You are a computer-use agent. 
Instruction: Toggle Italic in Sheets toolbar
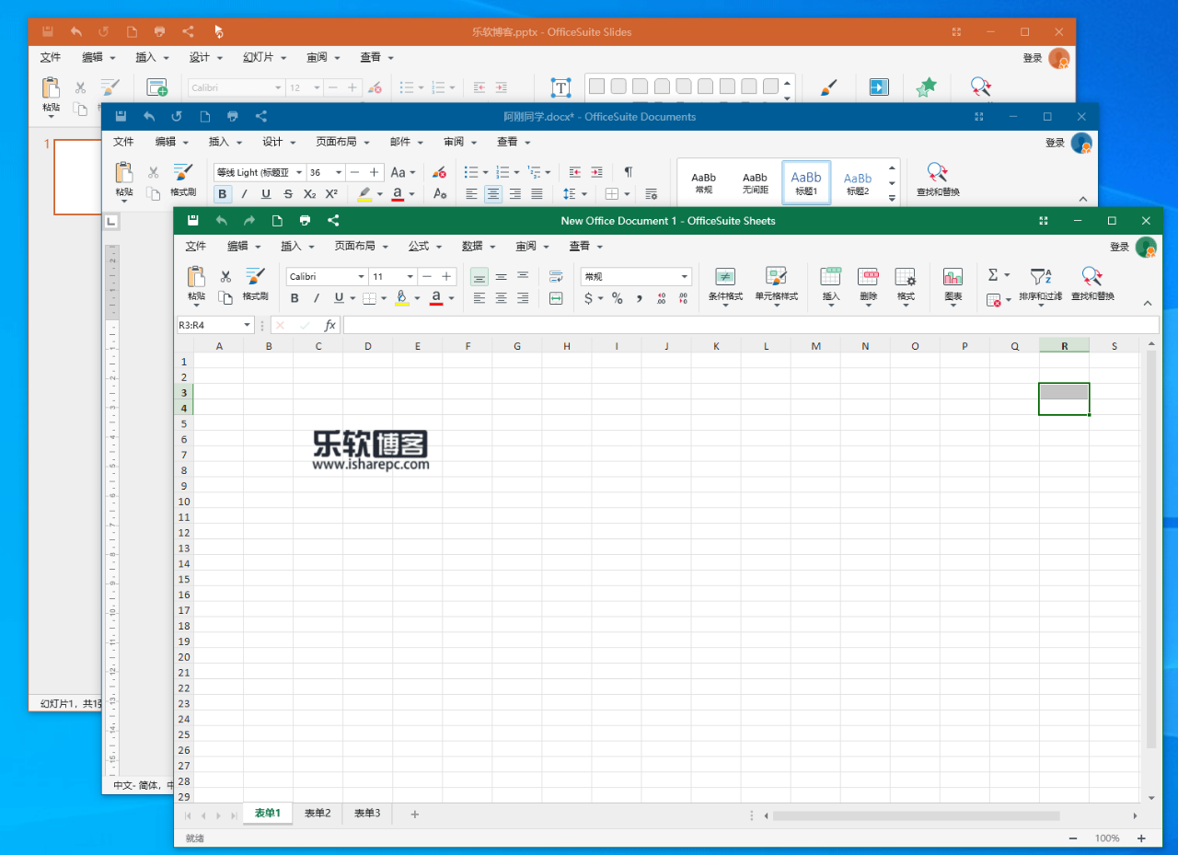(317, 298)
